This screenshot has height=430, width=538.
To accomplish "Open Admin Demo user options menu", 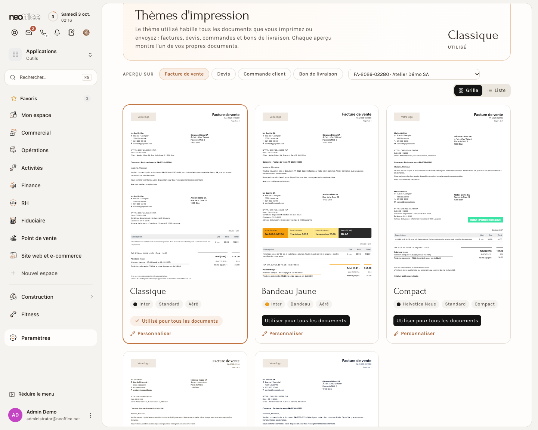I will (x=90, y=415).
